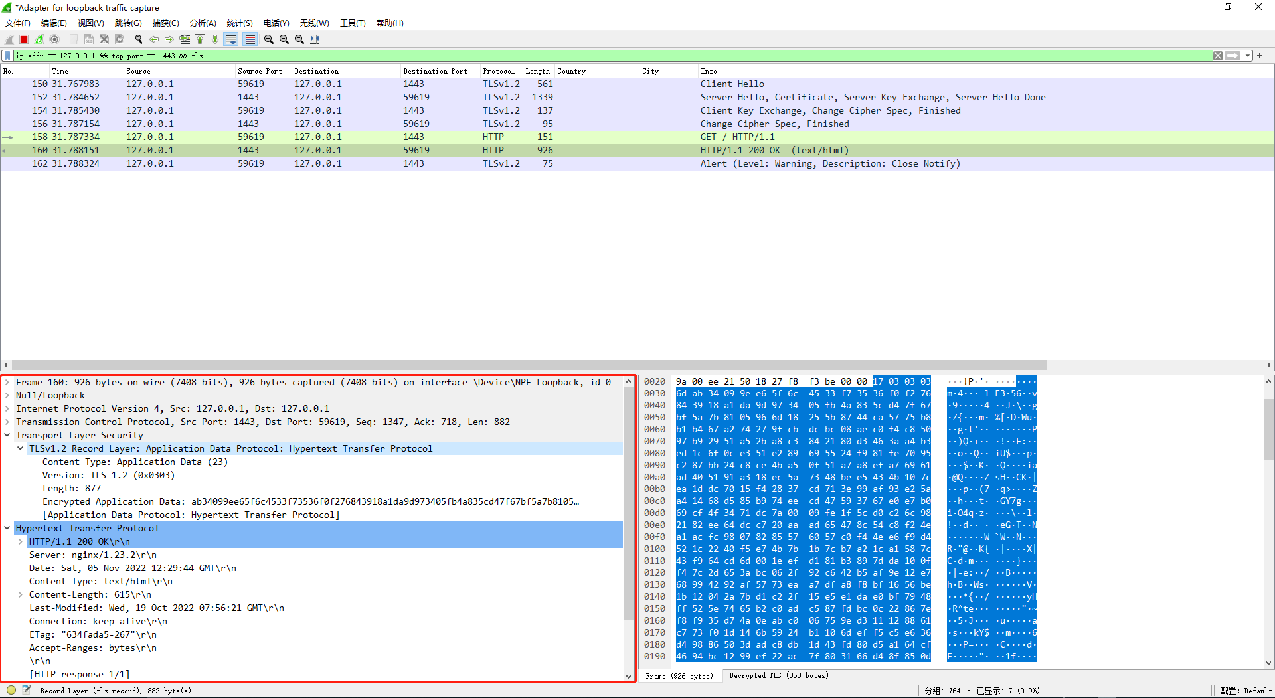
Task: Open the 帮助(H) menu
Action: (390, 23)
